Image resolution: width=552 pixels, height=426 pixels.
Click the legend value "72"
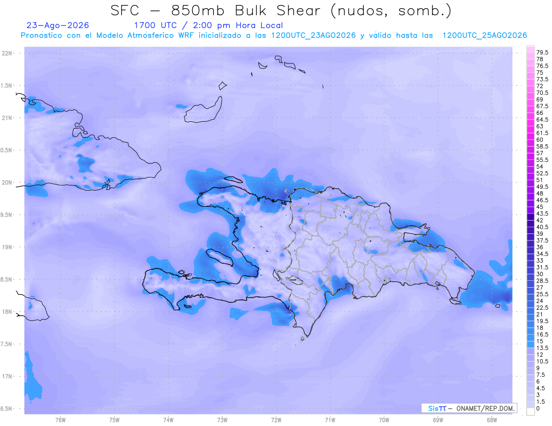click(x=540, y=86)
